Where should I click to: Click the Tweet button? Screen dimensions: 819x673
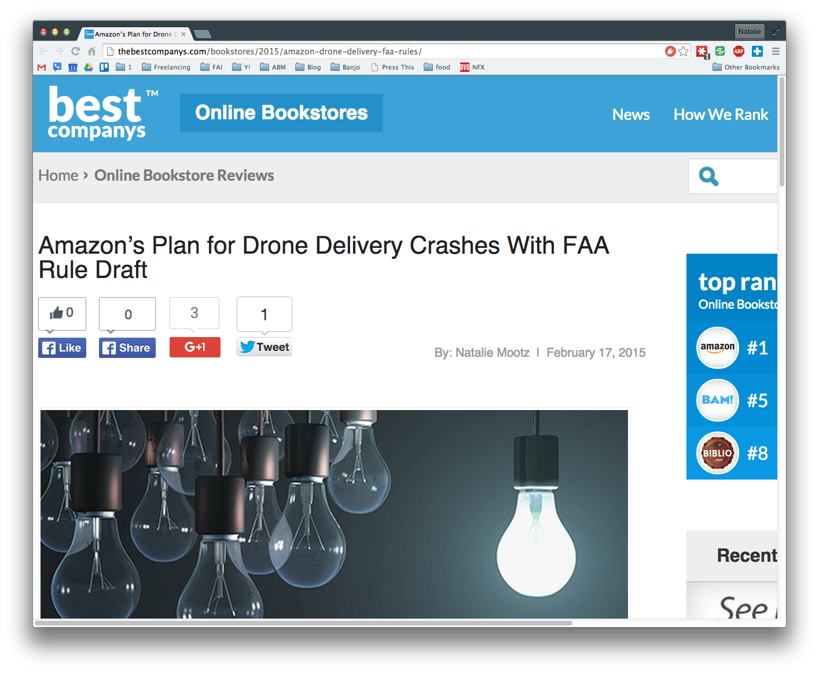pos(265,347)
